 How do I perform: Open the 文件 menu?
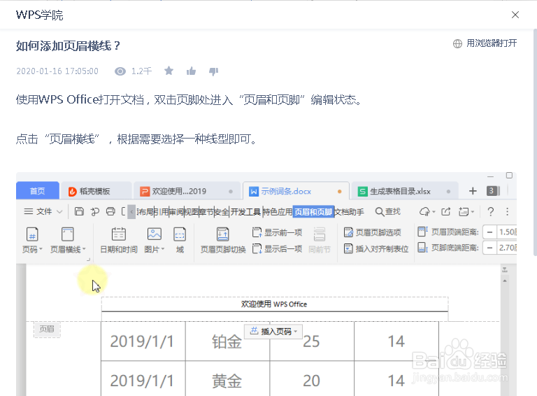44,211
